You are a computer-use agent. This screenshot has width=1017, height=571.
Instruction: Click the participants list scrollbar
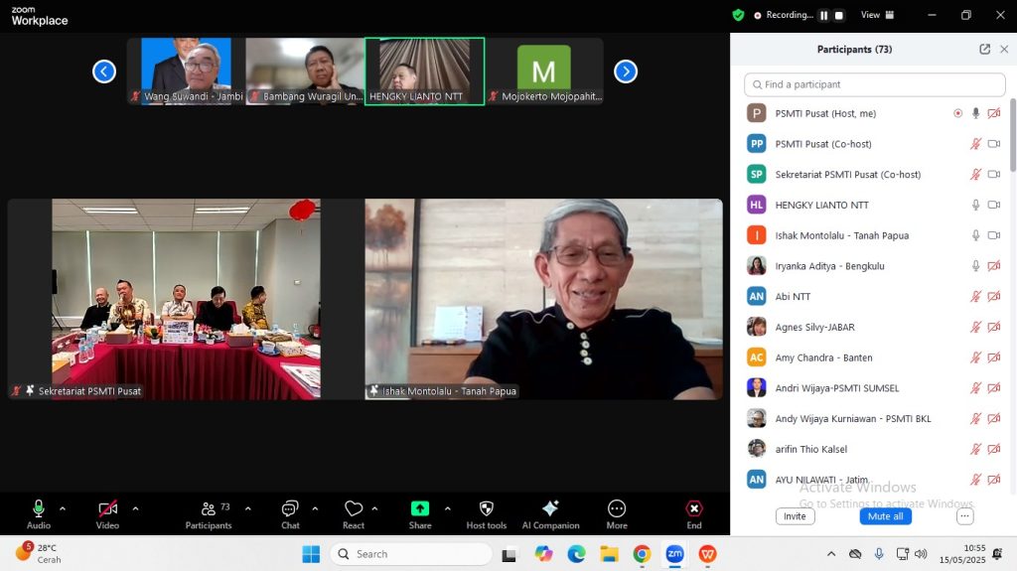click(x=1012, y=135)
